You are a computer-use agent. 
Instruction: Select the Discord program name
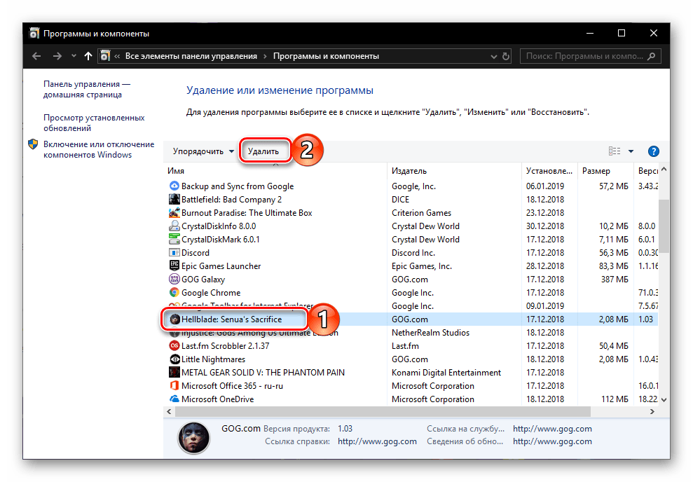click(x=195, y=253)
